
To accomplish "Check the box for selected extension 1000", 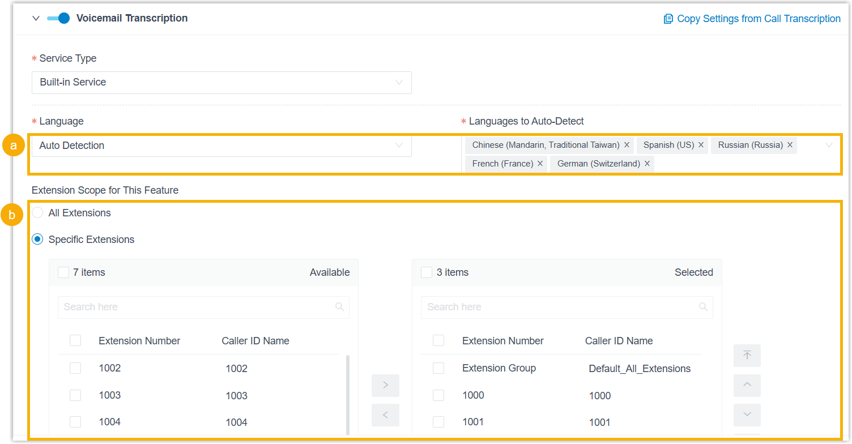I will pyautogui.click(x=438, y=395).
